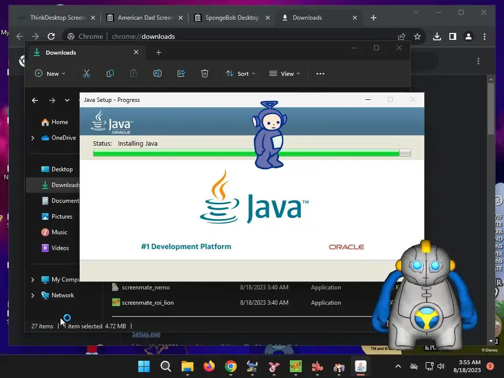Open Music folder in the sidebar

point(54,232)
